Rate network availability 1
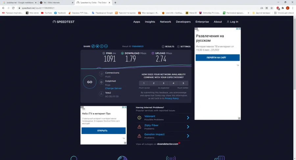The image size is (296, 160). (144, 83)
